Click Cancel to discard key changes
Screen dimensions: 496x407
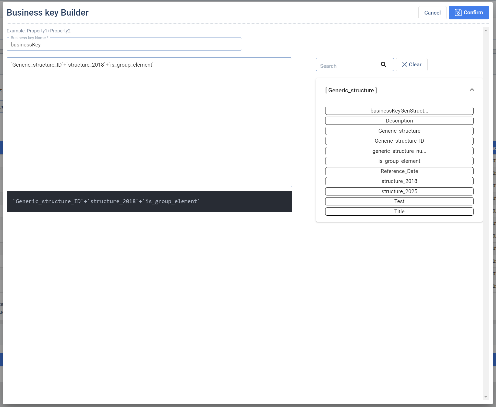(432, 12)
